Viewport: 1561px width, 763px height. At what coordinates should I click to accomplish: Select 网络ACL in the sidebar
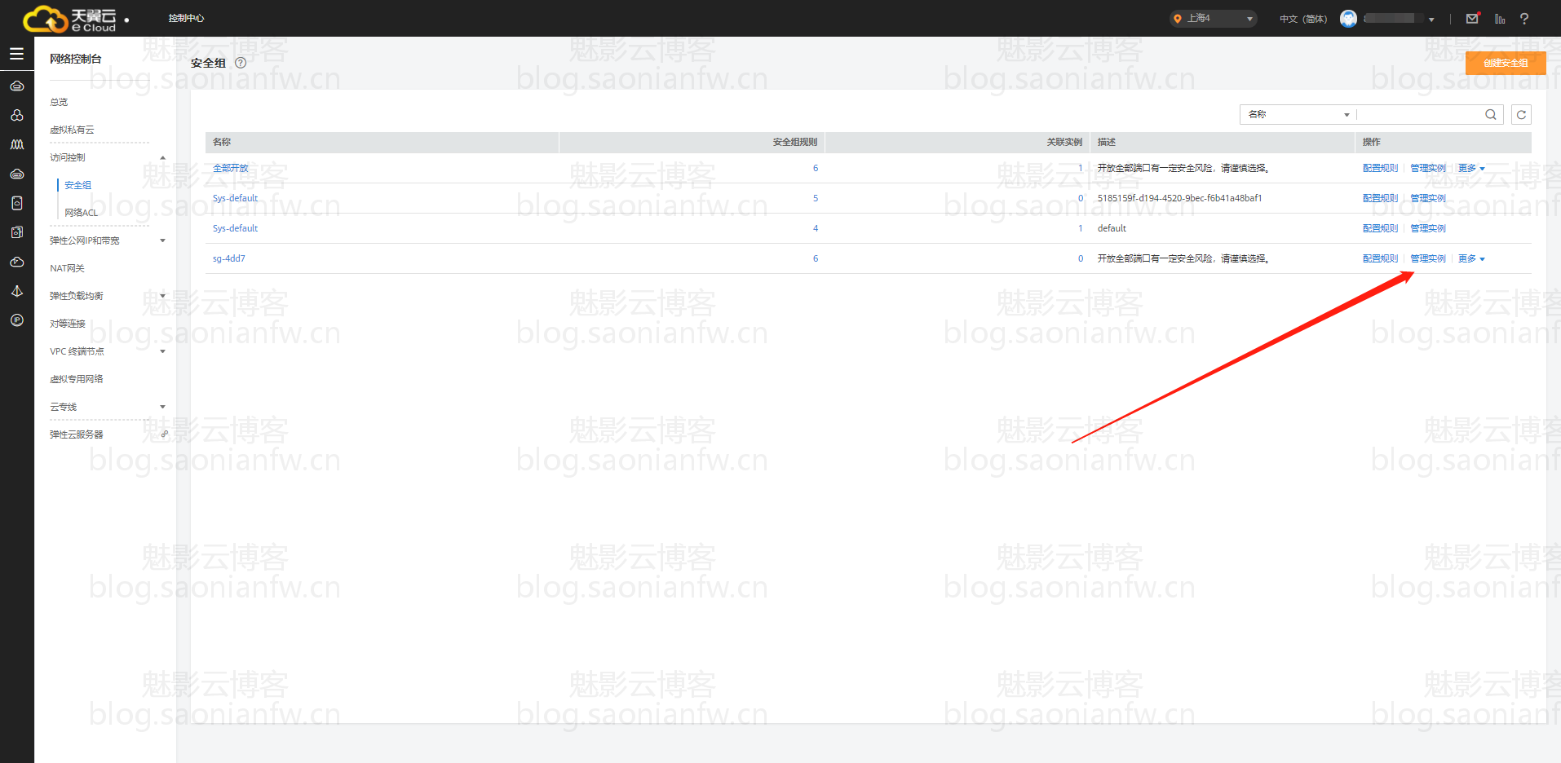tap(81, 213)
